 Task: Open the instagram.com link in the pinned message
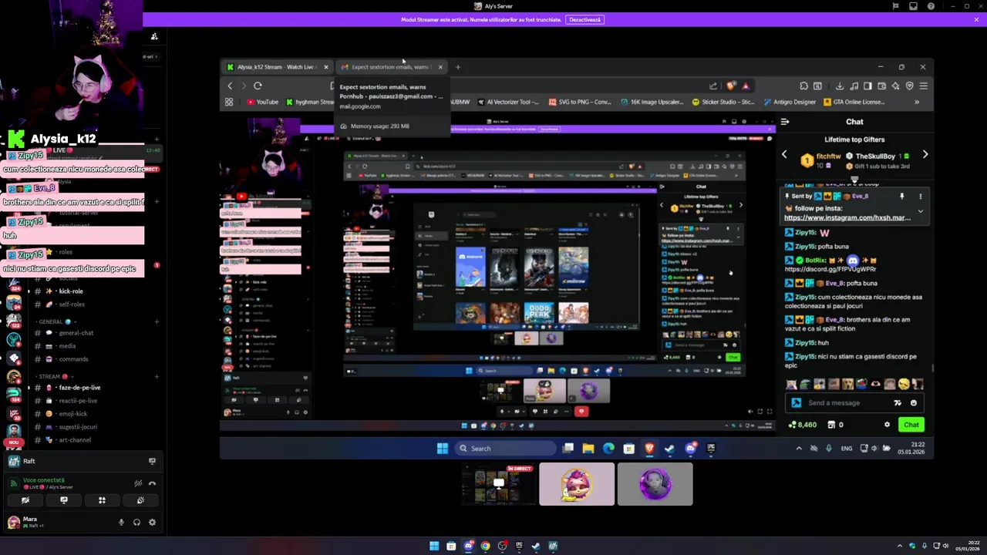[x=847, y=218]
